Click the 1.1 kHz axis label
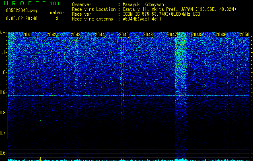This screenshot has width=253, height=161. [3, 52]
